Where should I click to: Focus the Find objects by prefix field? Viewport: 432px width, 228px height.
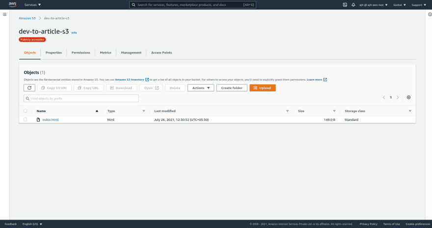coord(81,98)
